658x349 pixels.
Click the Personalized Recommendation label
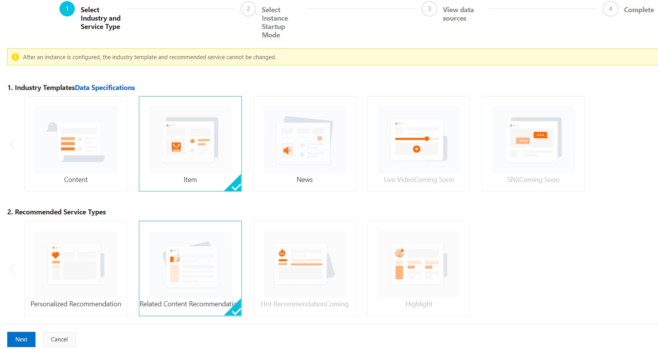(76, 304)
